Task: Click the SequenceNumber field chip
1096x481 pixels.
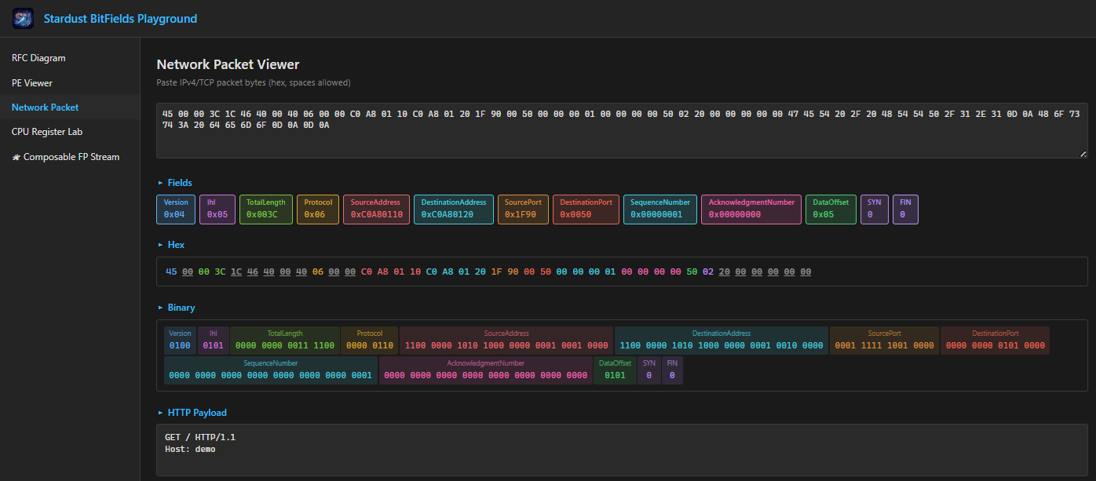Action: (659, 209)
